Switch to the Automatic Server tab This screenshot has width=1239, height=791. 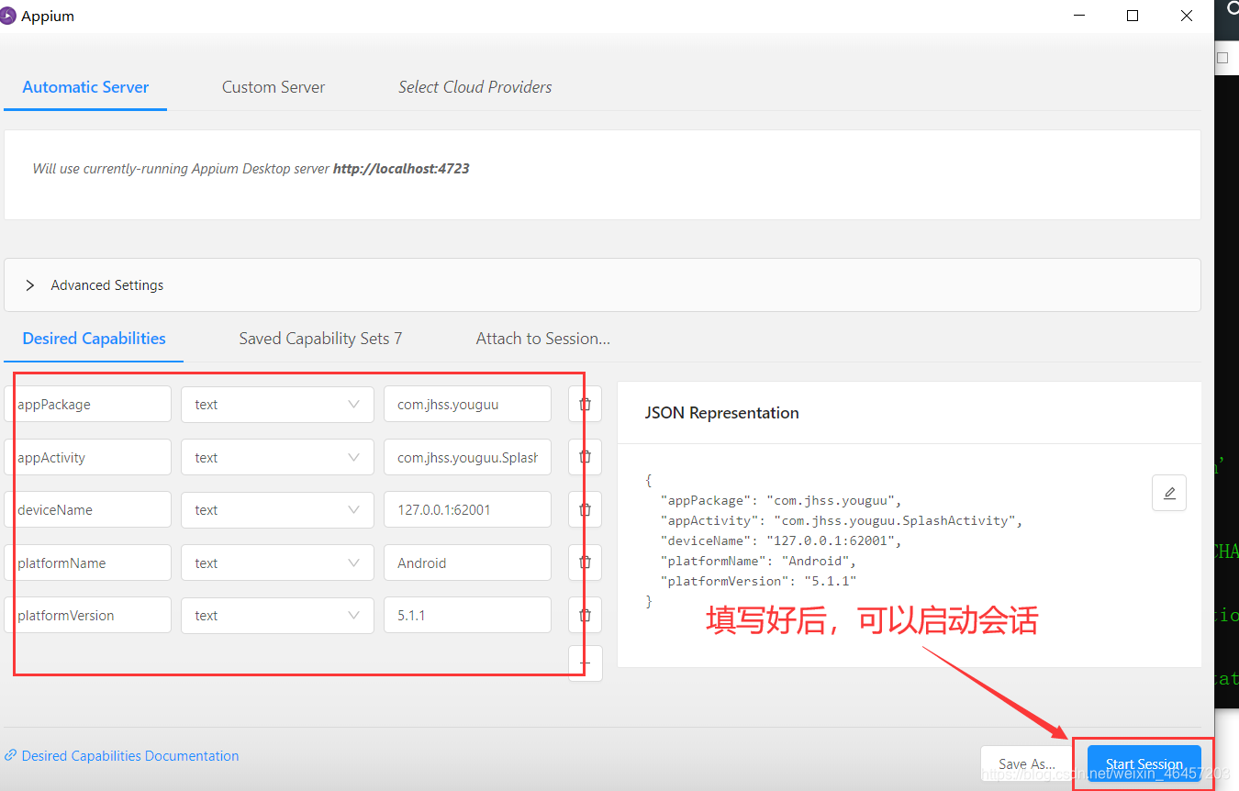pos(85,87)
